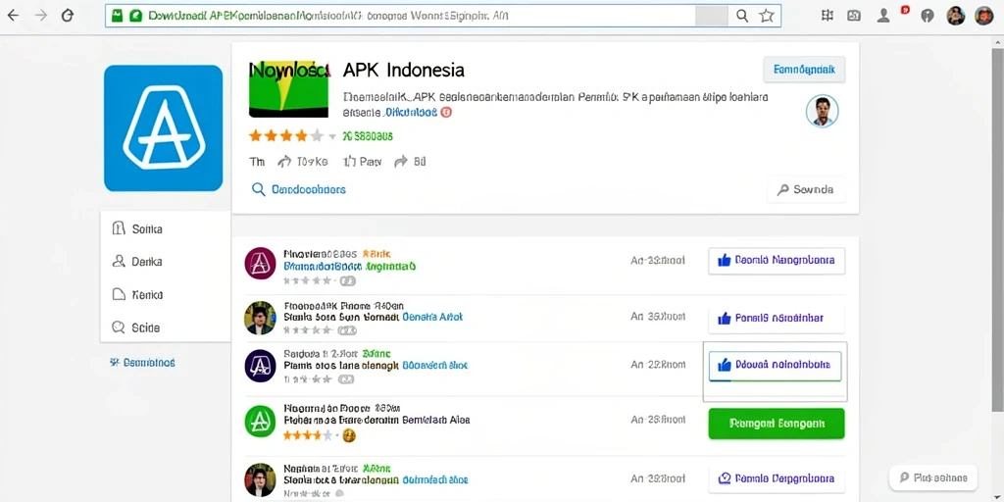1004x502 pixels.
Task: Open the author avatar below the top-right button
Action: (822, 111)
